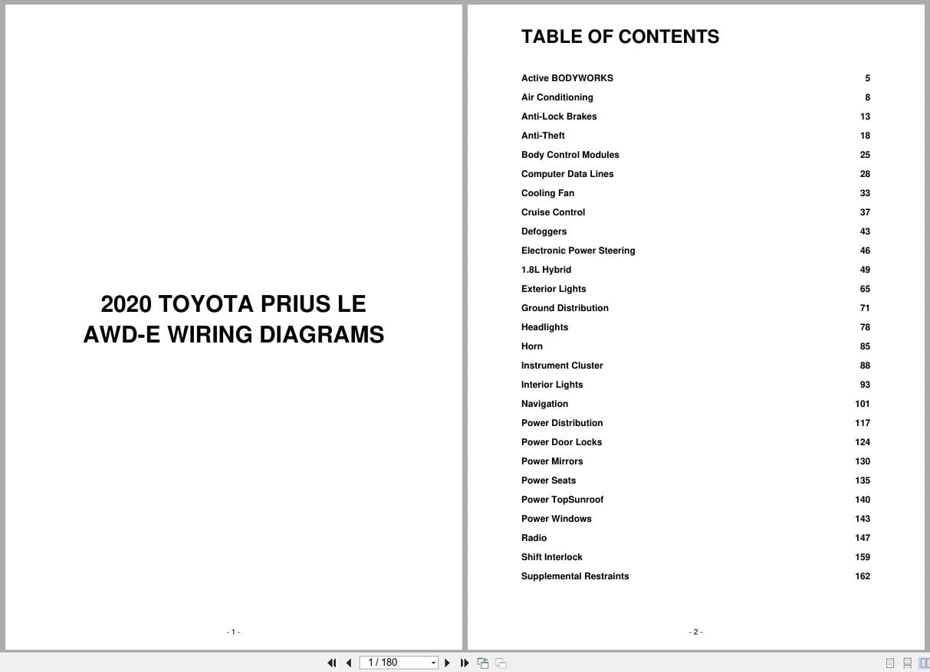This screenshot has width=930, height=672.
Task: Switch to single page layout
Action: click(x=890, y=663)
